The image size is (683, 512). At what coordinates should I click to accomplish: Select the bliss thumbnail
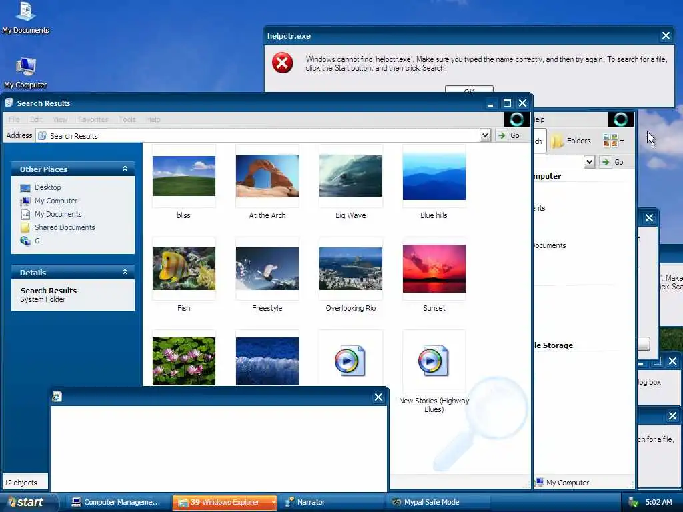184,176
